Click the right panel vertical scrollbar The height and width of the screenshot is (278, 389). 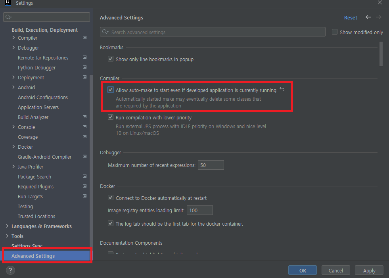pyautogui.click(x=381, y=54)
